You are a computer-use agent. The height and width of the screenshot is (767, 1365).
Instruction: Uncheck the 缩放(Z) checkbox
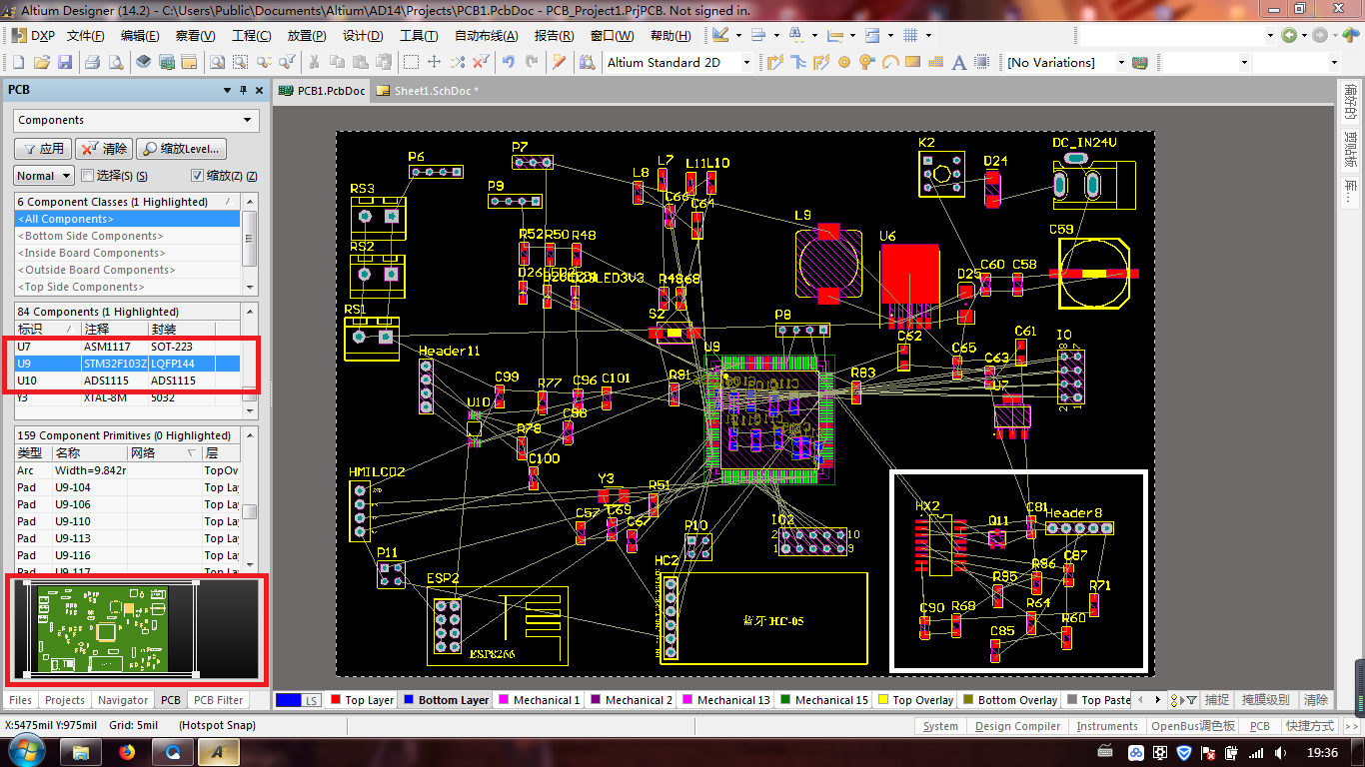[197, 176]
